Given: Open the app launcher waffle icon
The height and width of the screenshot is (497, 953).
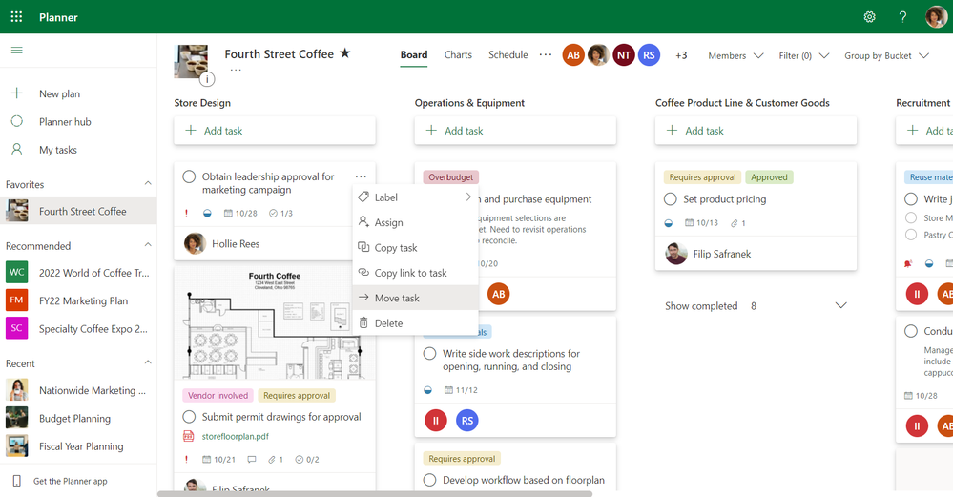Looking at the screenshot, I should (16, 17).
